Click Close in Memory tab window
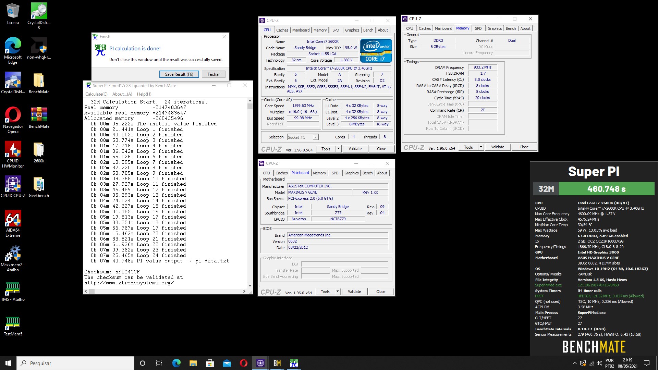 [524, 147]
